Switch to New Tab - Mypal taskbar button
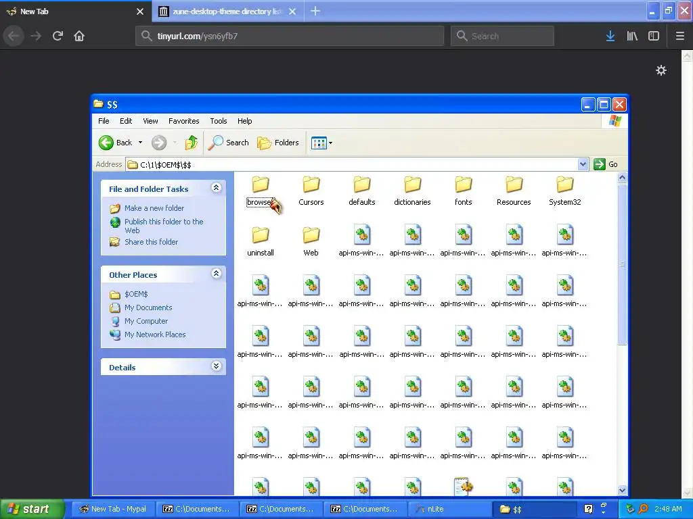The height and width of the screenshot is (519, 693). pyautogui.click(x=113, y=509)
